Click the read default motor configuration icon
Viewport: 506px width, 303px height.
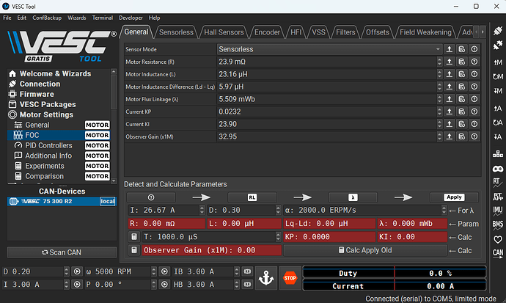pyautogui.click(x=498, y=76)
